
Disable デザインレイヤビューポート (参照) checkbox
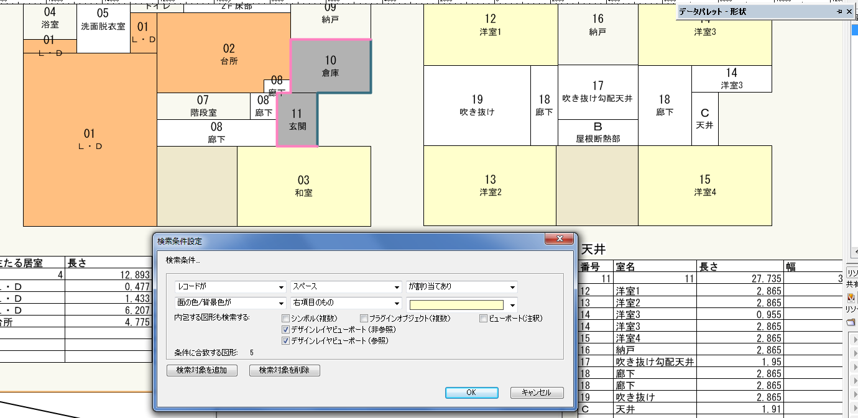coord(286,341)
